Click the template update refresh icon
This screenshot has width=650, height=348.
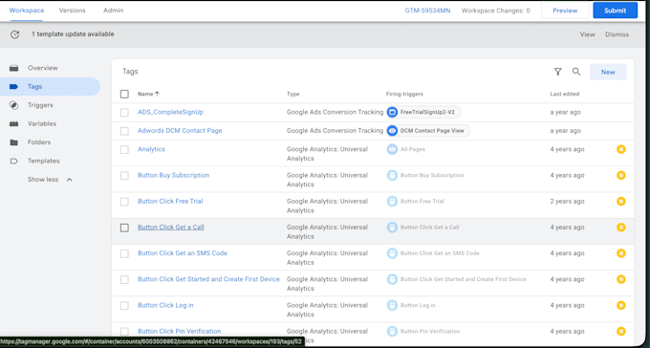point(15,34)
